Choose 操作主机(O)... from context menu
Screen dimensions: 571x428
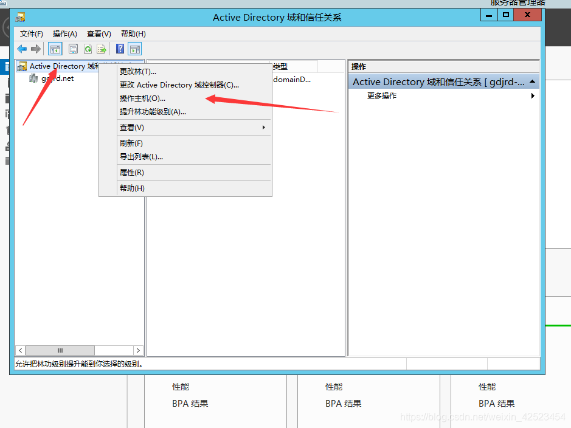tap(142, 98)
